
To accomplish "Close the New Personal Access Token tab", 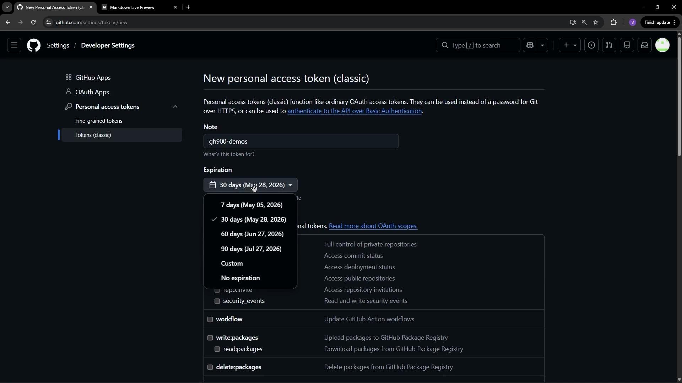I will 91,7.
